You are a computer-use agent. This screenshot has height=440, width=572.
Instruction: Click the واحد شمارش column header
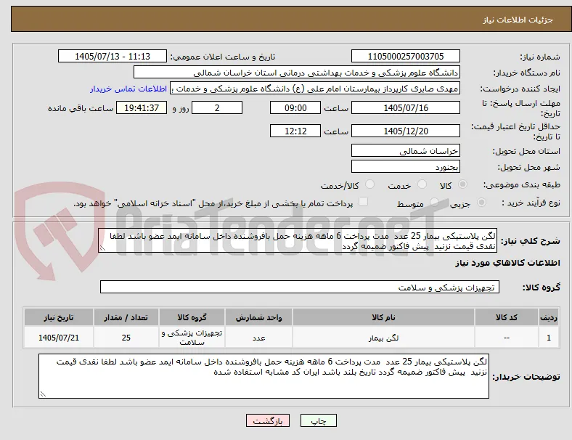[x=258, y=317]
